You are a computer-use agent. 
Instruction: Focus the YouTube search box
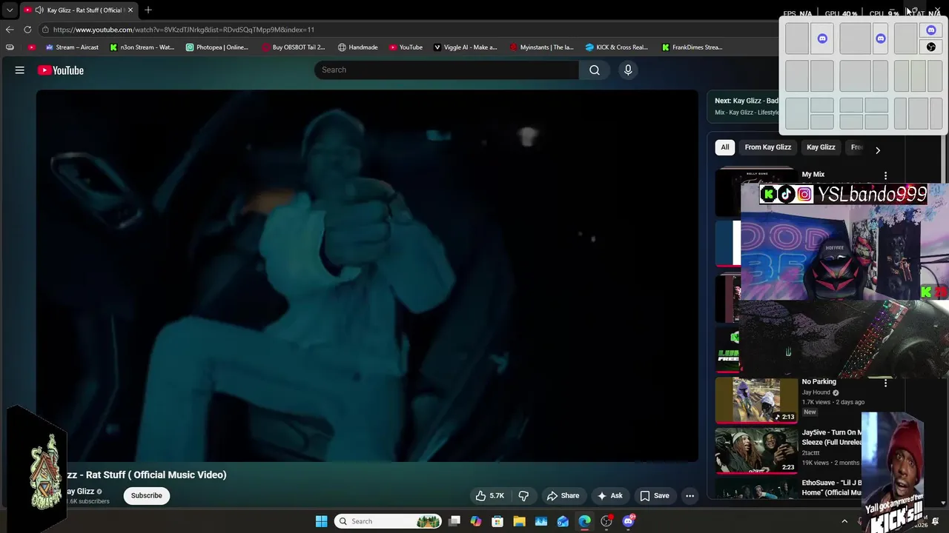click(x=447, y=70)
